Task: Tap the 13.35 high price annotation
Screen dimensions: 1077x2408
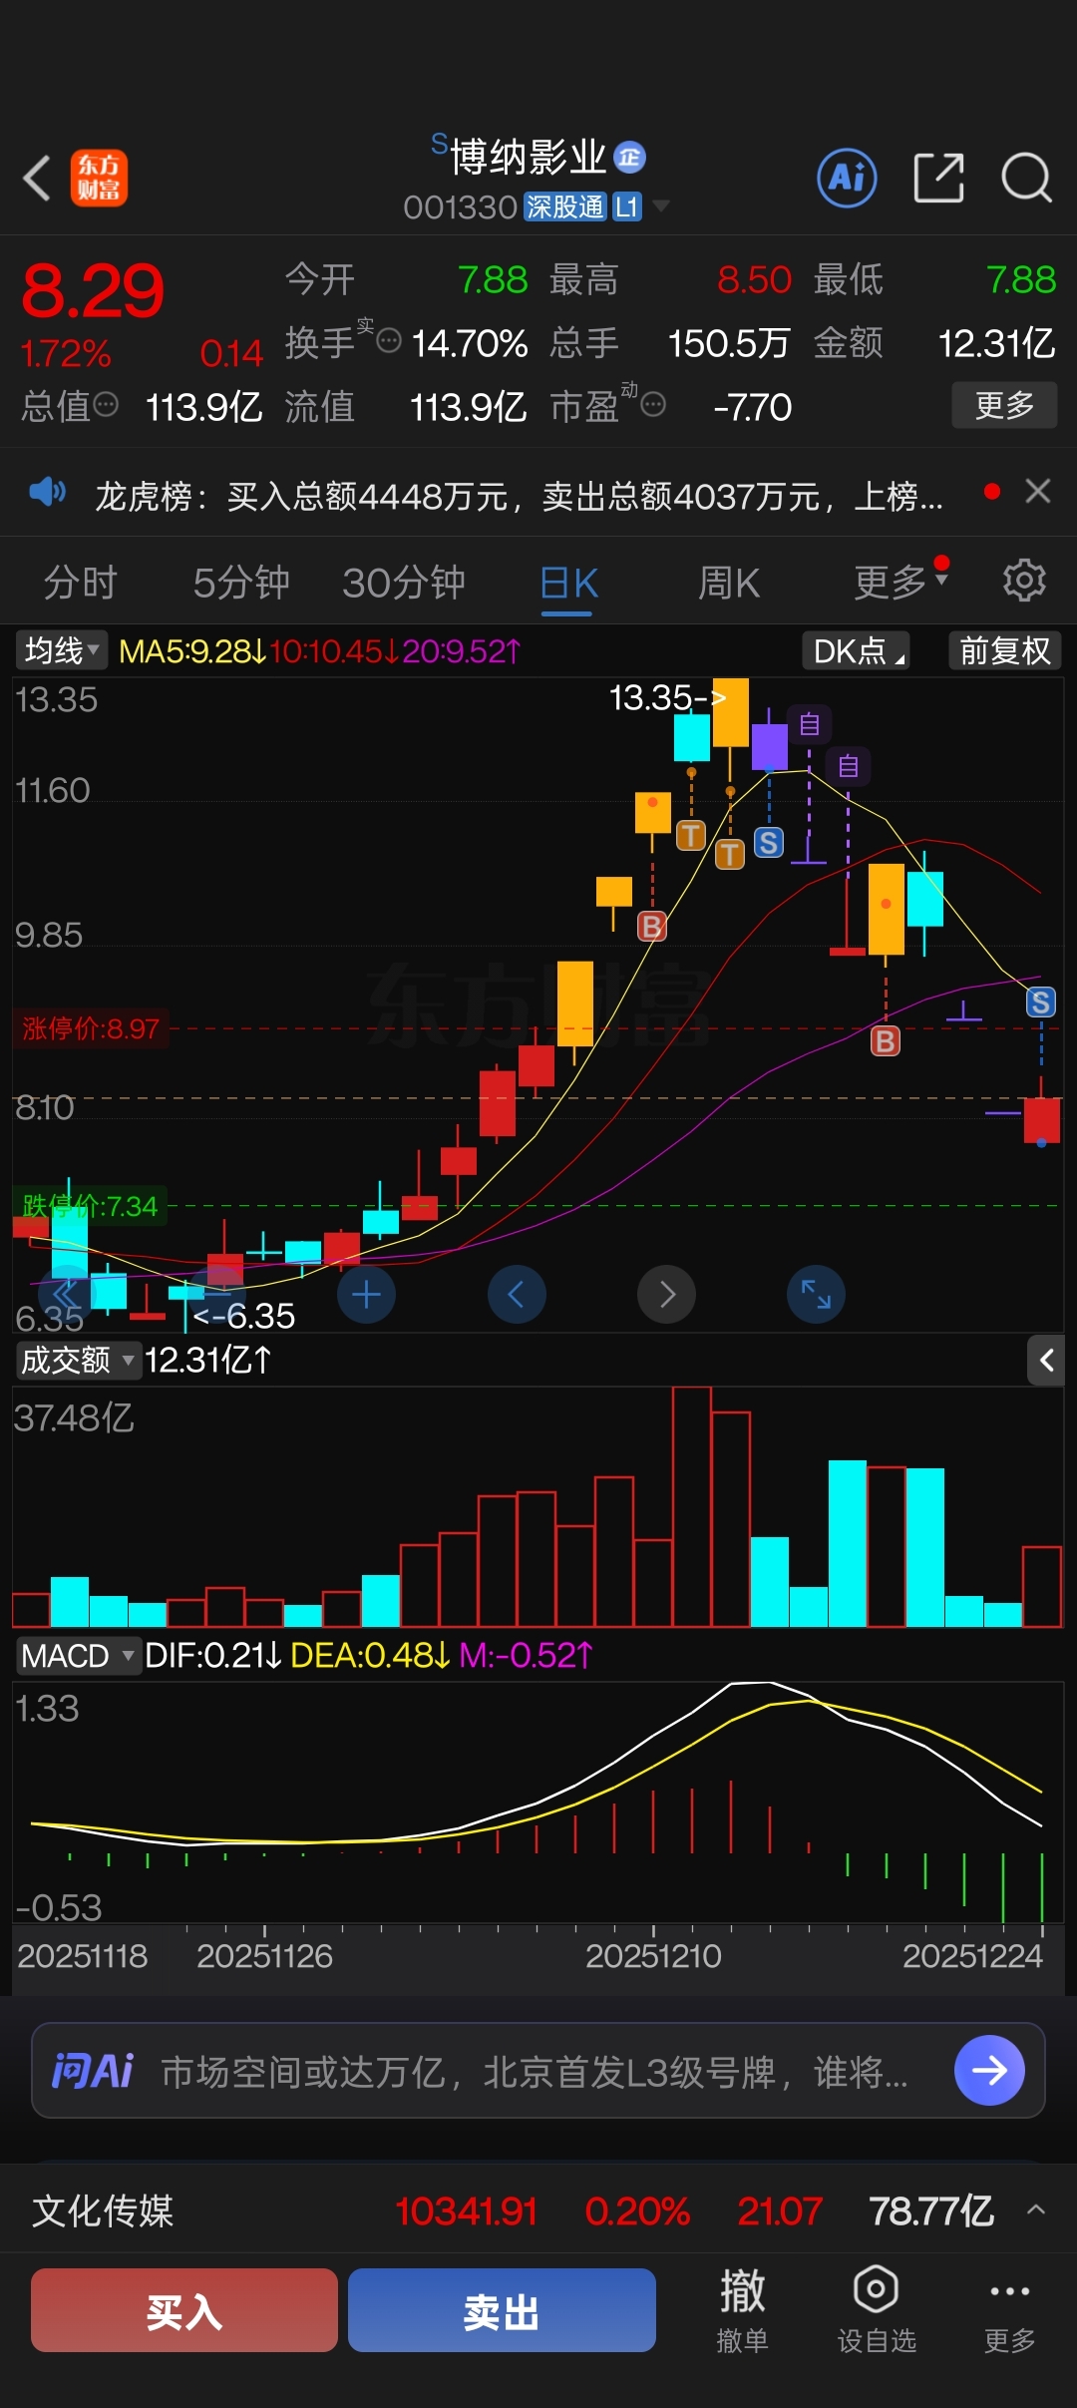Action: [667, 697]
